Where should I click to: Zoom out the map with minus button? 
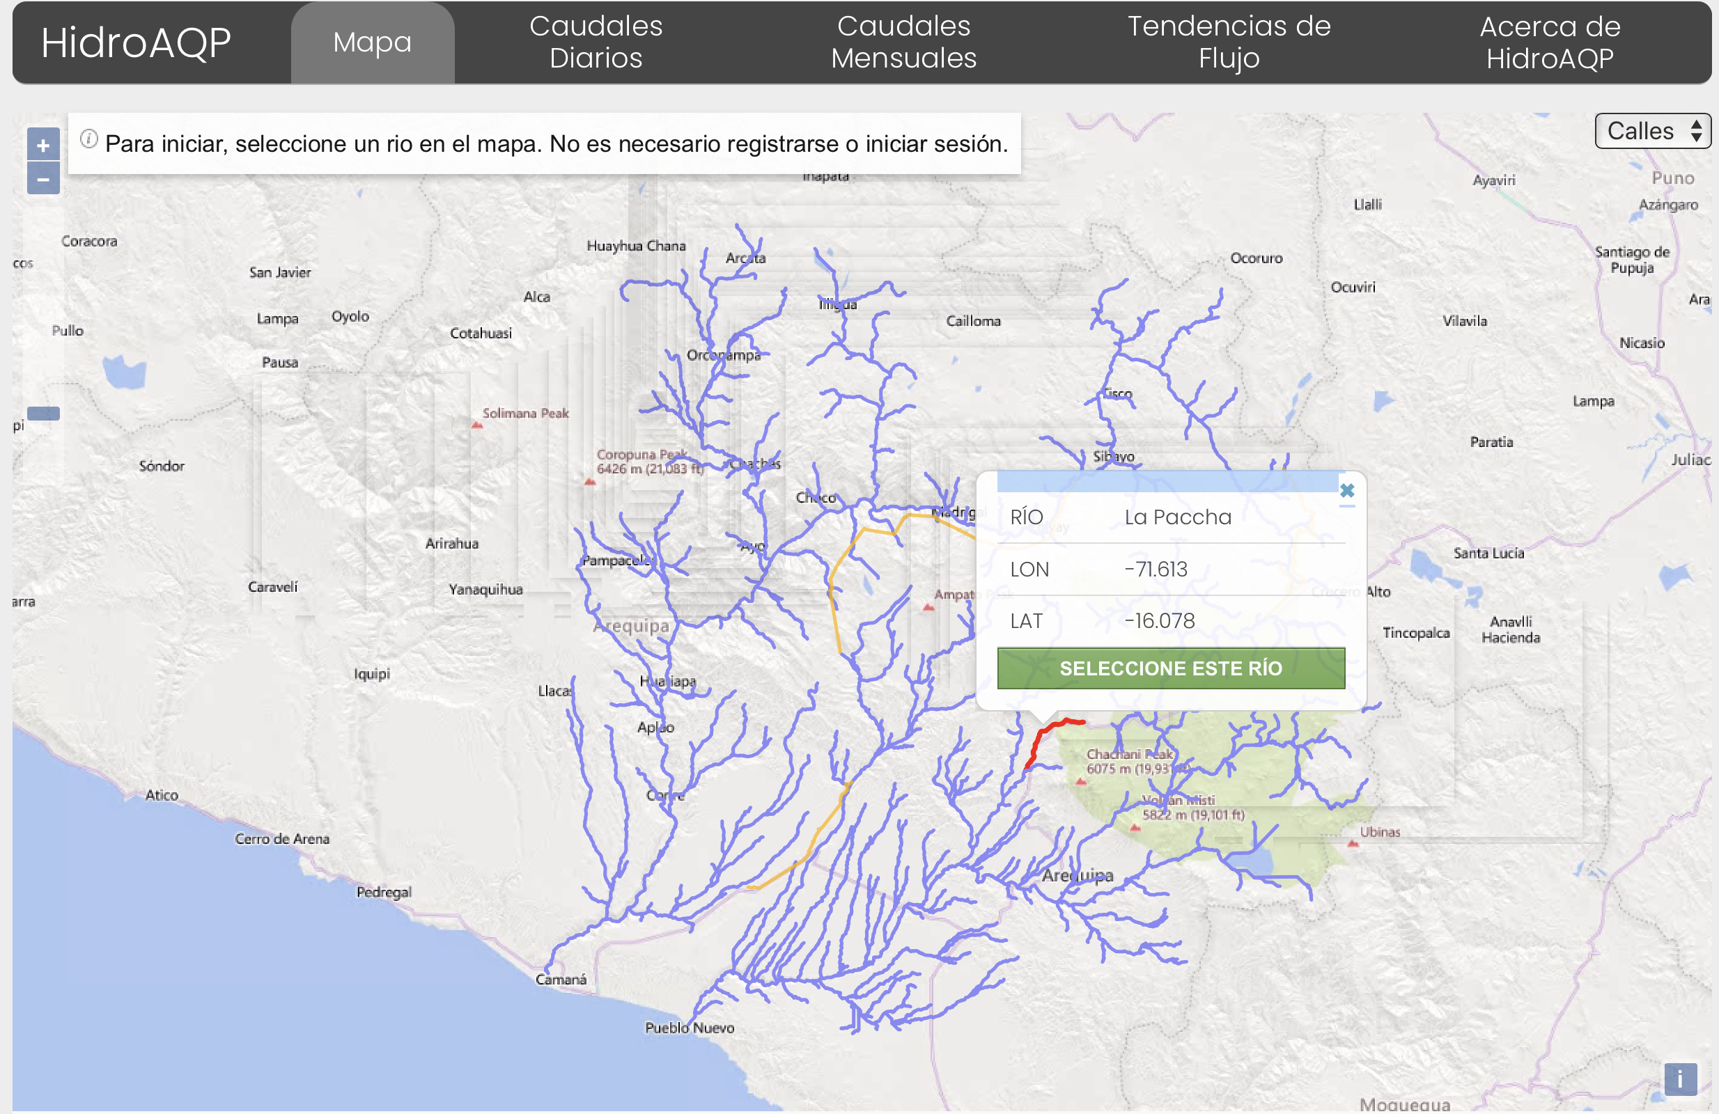(43, 179)
